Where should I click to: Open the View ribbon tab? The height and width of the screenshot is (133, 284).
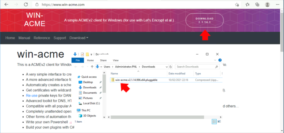pyautogui.click(x=115, y=60)
